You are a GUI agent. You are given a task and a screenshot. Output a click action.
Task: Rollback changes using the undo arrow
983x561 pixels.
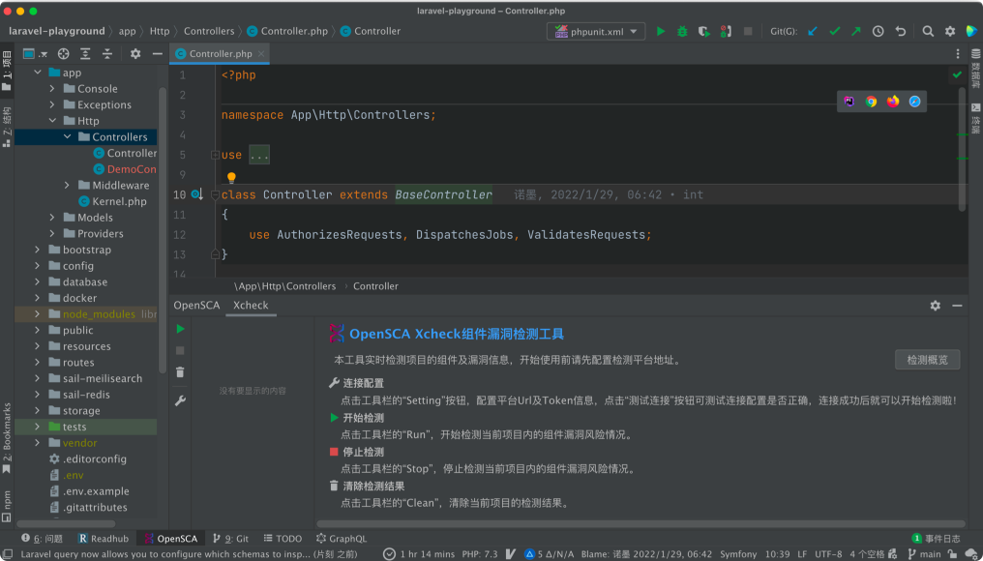click(900, 31)
